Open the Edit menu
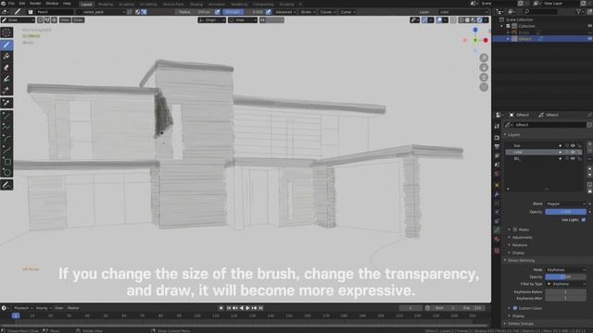The image size is (593, 333). tap(22, 4)
